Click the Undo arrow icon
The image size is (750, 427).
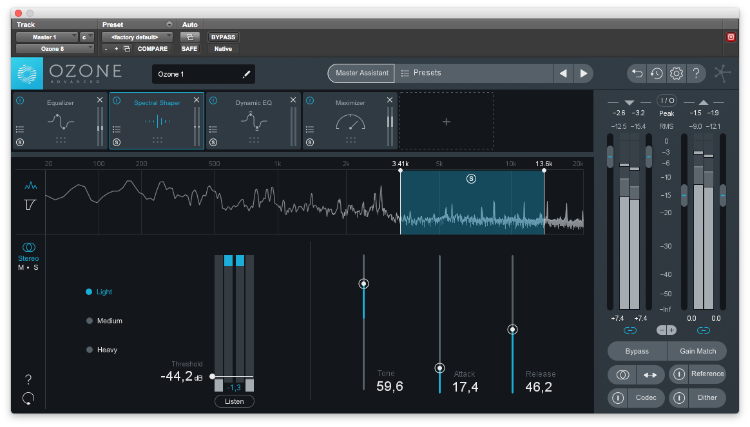pos(637,73)
